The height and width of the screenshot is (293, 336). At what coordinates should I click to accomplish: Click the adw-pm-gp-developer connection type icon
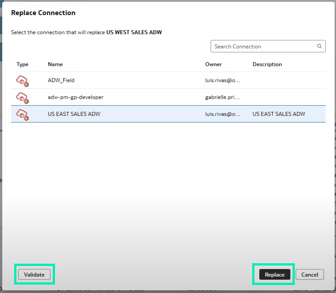click(22, 97)
